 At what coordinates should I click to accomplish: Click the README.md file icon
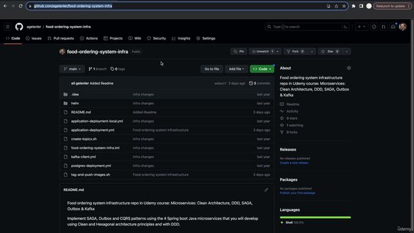click(65, 112)
